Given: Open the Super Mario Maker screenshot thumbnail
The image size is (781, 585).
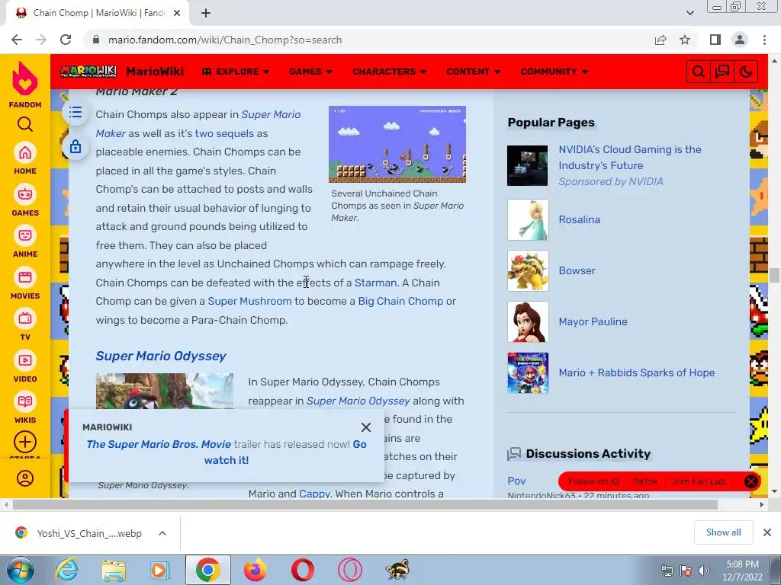Looking at the screenshot, I should pos(397,144).
